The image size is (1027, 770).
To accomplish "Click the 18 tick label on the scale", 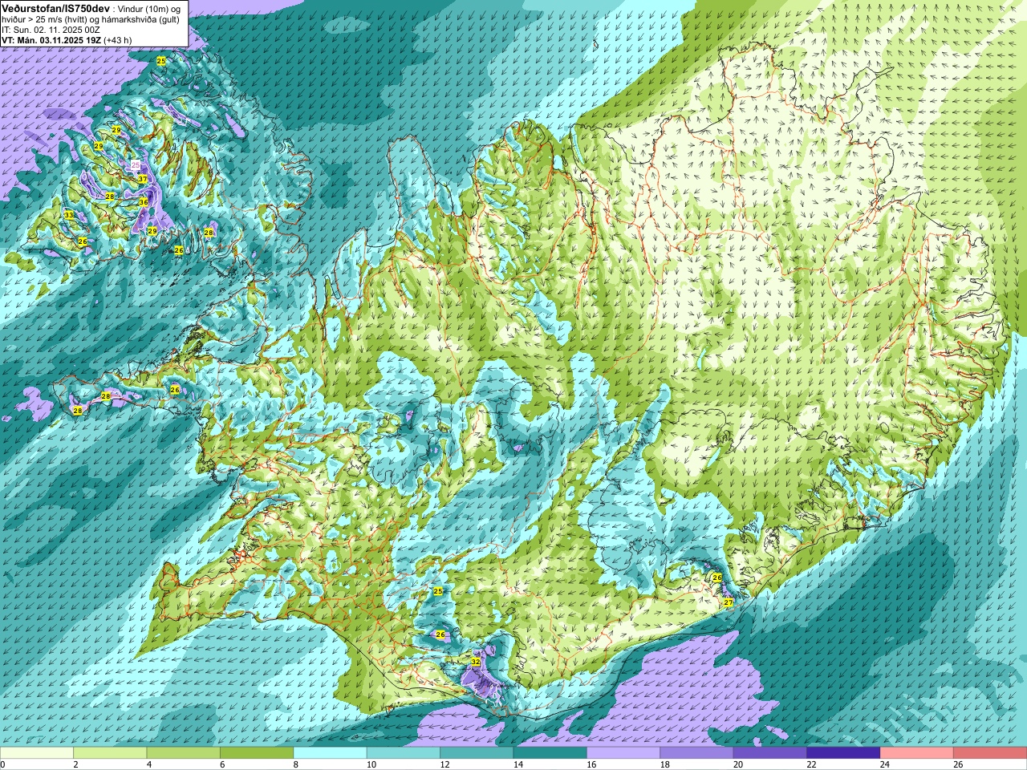I will point(665,764).
